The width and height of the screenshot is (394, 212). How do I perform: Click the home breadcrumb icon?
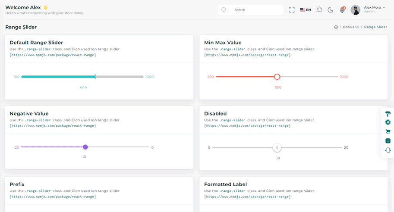point(336,27)
